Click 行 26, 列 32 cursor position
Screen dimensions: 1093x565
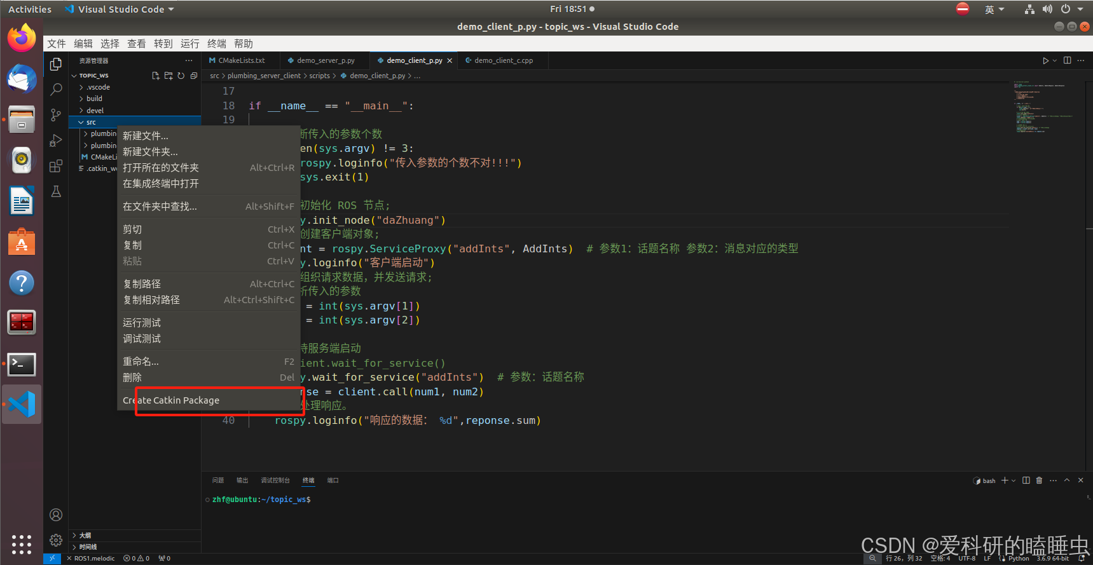click(904, 558)
